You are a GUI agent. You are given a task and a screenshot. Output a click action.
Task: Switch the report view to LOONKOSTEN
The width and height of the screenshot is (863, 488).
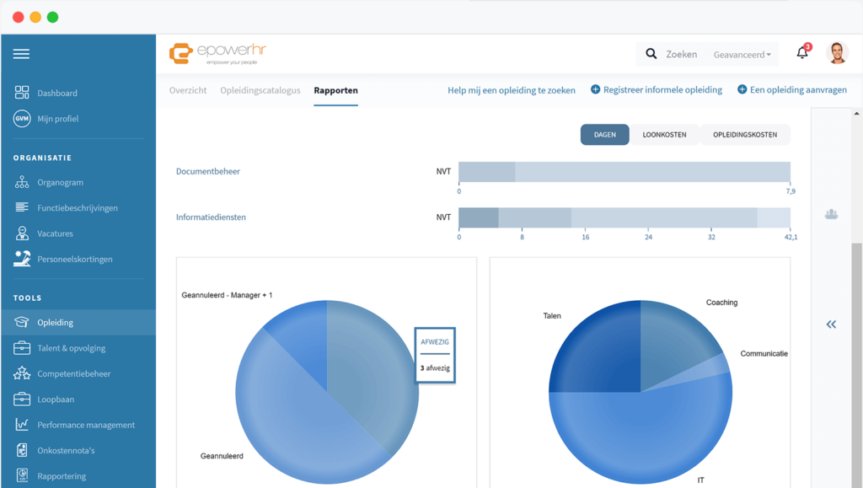click(x=665, y=134)
